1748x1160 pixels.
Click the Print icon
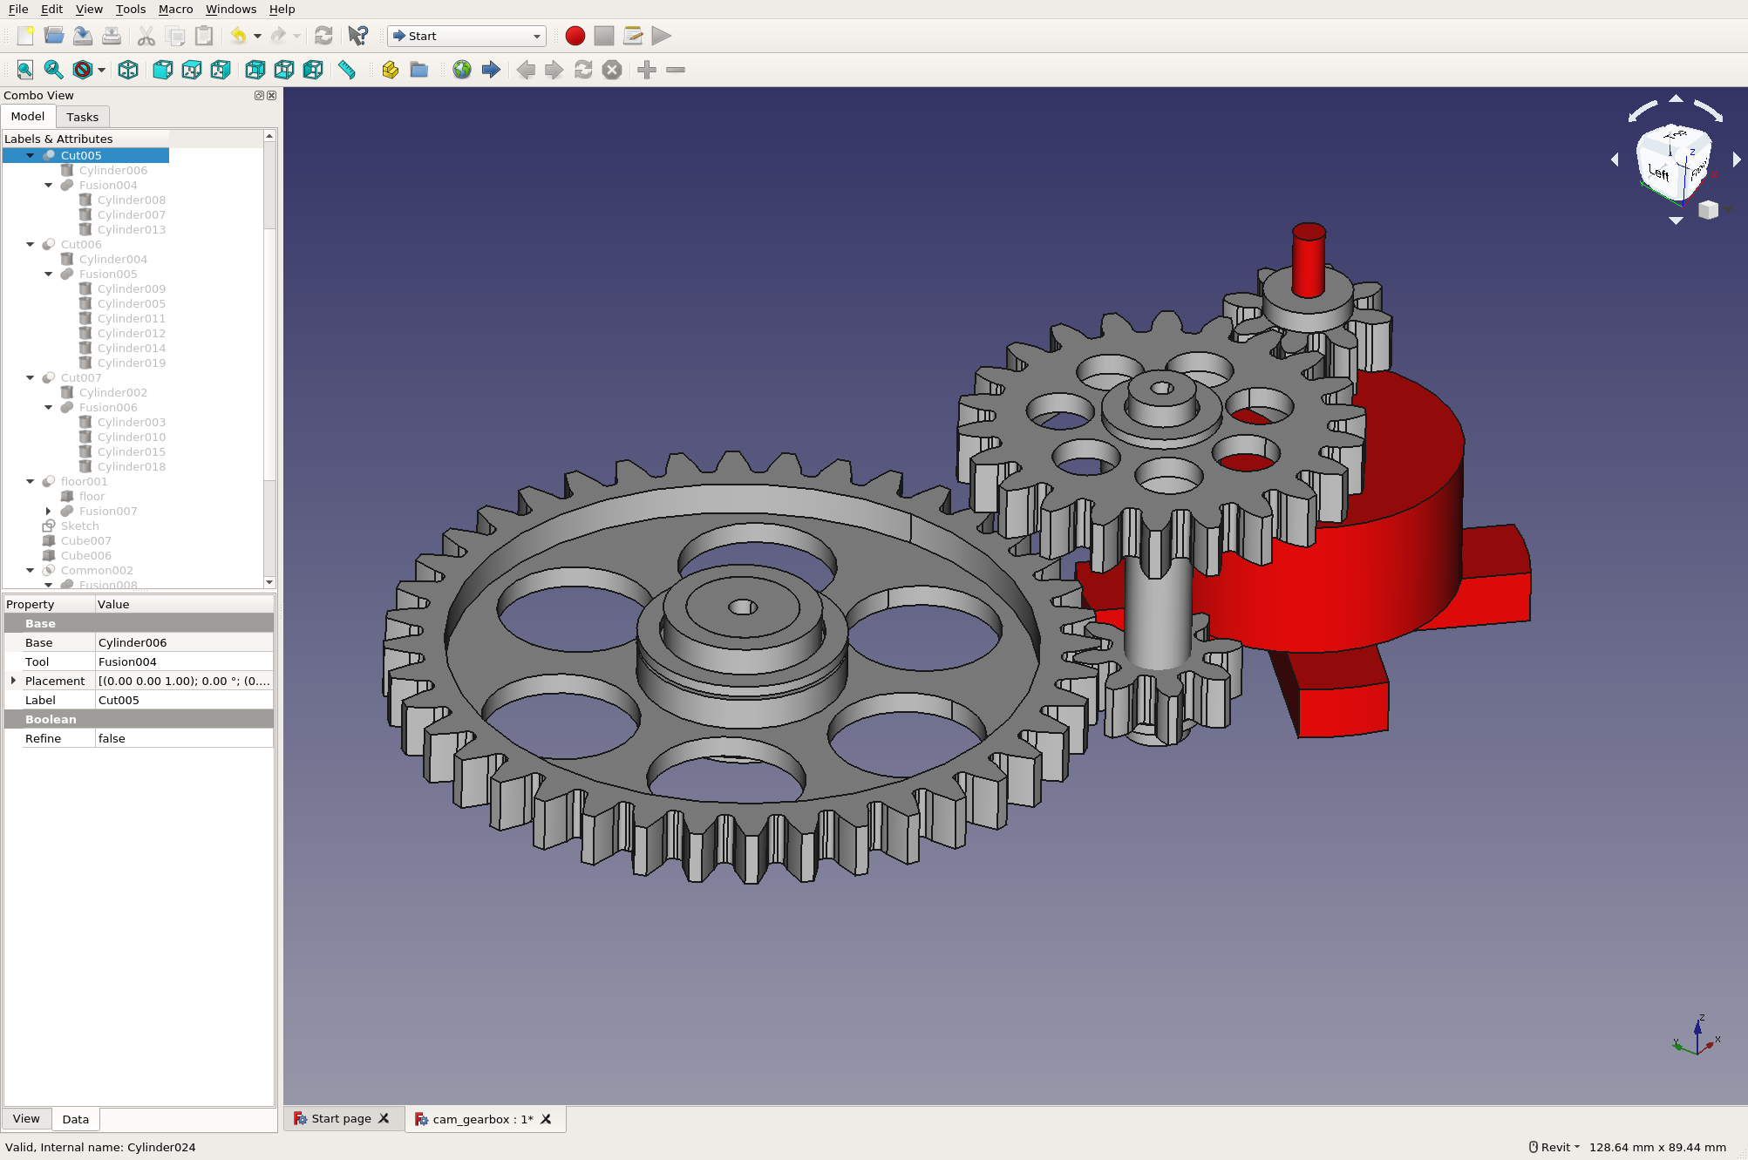pos(112,36)
